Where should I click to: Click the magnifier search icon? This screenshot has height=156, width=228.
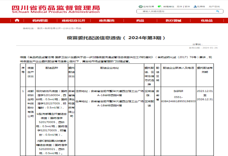pyautogui.click(x=218, y=11)
